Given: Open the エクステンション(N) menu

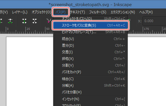Looking at the screenshot, I should 123,12.
